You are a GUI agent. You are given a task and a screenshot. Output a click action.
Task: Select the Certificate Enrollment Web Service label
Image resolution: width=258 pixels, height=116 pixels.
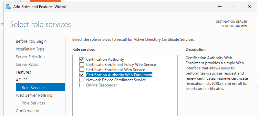pyautogui.click(x=116, y=70)
